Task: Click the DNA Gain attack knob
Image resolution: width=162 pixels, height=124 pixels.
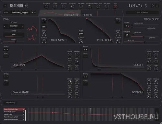Action: 70,55
